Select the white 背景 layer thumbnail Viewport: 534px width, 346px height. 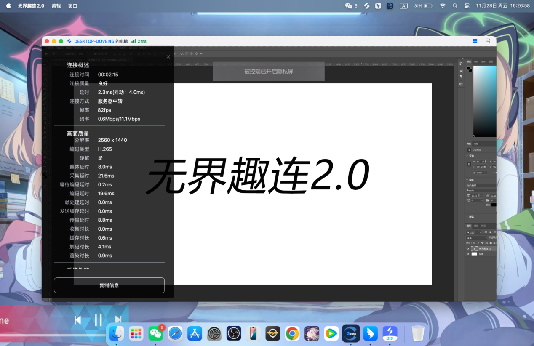coord(474,254)
